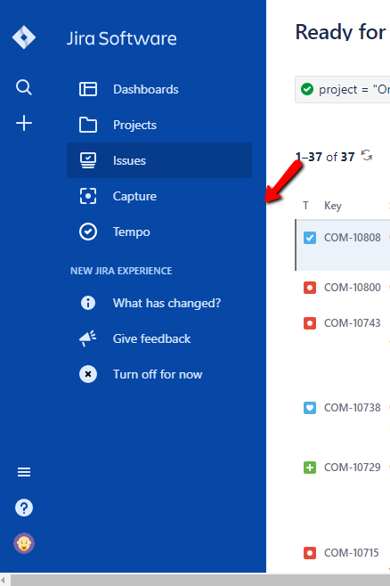Open the search magnifier icon
Image resolution: width=390 pixels, height=586 pixels.
click(24, 87)
